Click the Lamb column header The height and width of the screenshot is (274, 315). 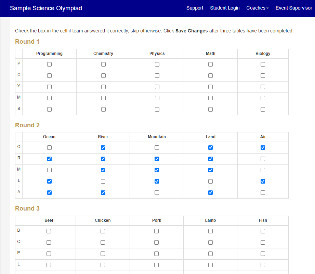pos(210,220)
